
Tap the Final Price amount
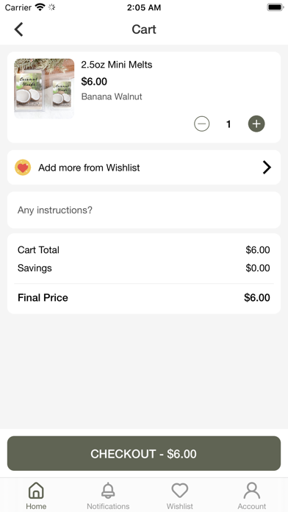click(x=257, y=297)
